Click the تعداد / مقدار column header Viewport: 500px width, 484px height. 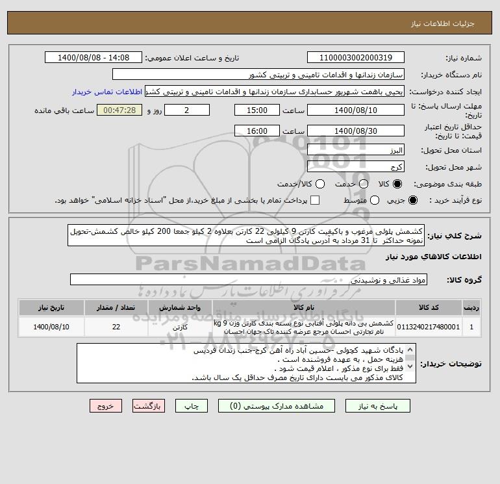116,307
